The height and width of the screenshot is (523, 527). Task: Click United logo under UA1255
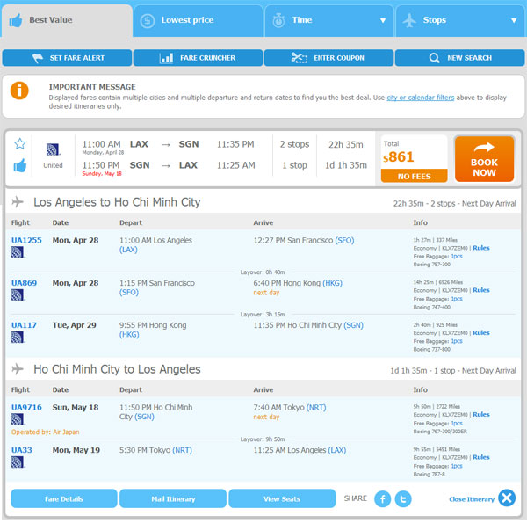coord(18,252)
